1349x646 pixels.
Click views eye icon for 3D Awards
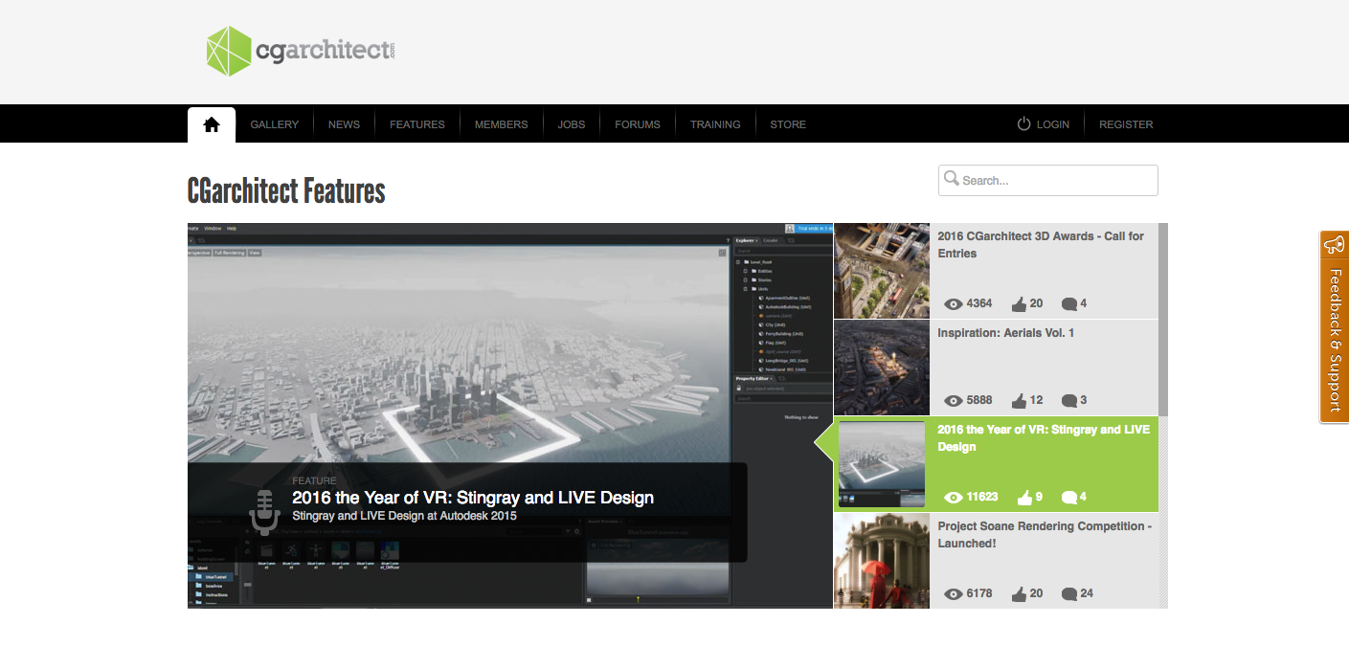coord(954,304)
